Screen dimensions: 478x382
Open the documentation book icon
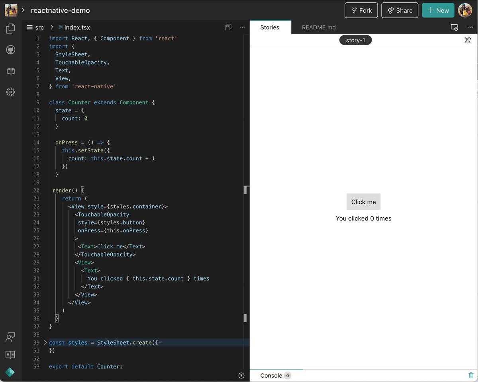click(x=10, y=355)
